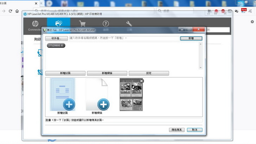The width and height of the screenshot is (256, 144).
Task: Click browser reload icon
Action: pos(10,11)
